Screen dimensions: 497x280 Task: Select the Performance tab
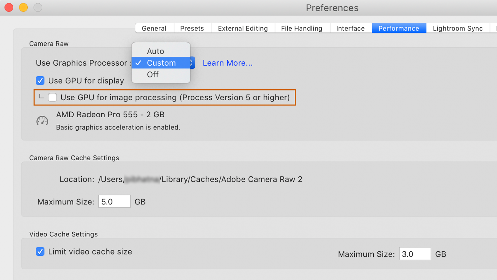pos(399,28)
